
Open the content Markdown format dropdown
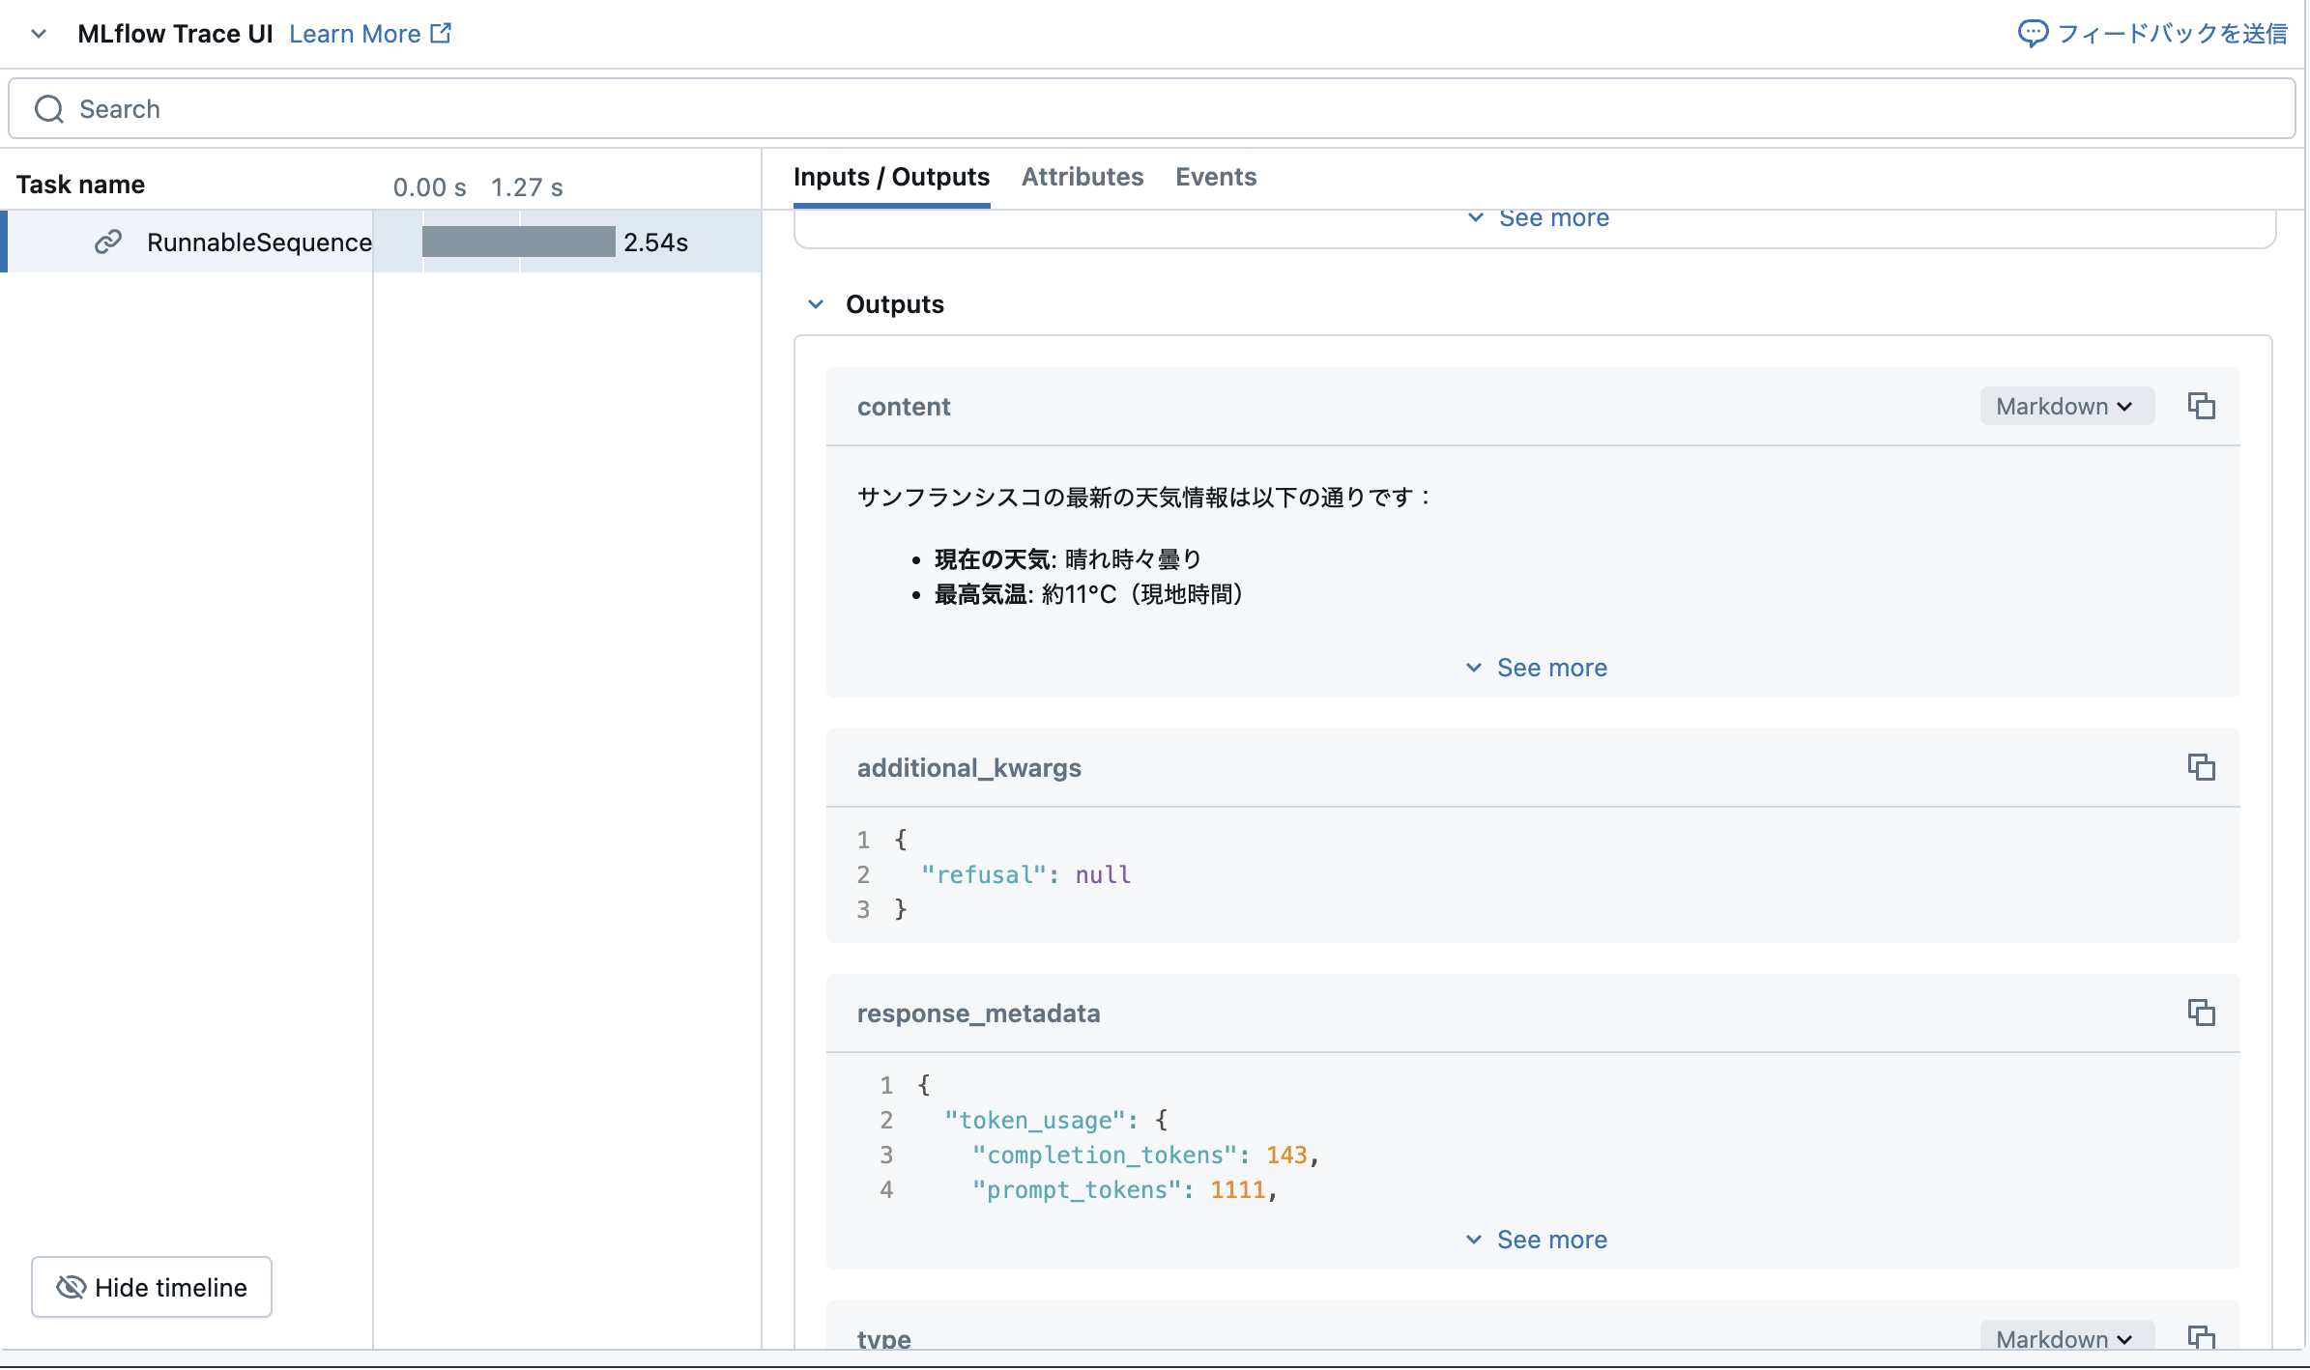2065,406
